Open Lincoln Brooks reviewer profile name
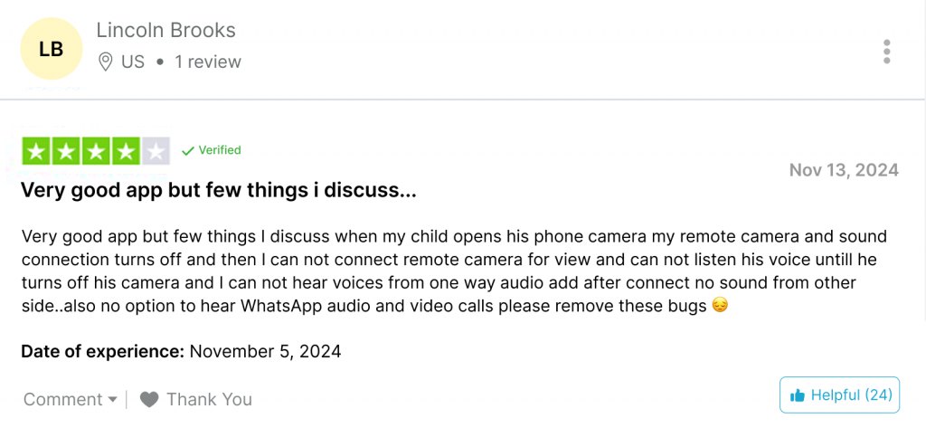Viewport: 926px width, 428px height. pyautogui.click(x=166, y=30)
